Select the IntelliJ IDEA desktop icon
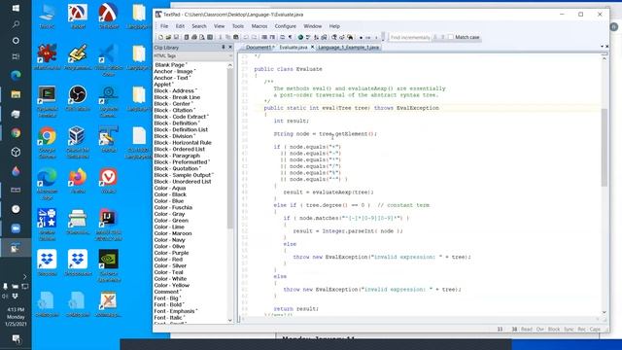Image resolution: width=622 pixels, height=350 pixels. coord(108,225)
